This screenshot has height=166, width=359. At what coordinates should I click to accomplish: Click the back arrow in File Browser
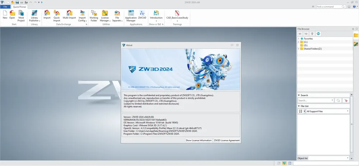pyautogui.click(x=300, y=34)
